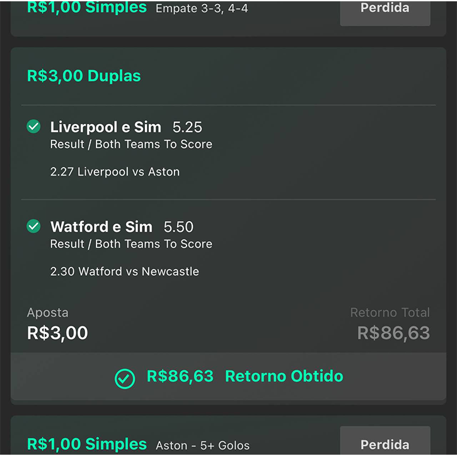Select the Liverpool e Sim selection title

(x=105, y=127)
